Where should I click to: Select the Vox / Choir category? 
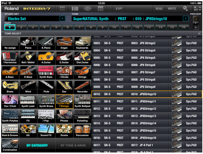coord(10,101)
